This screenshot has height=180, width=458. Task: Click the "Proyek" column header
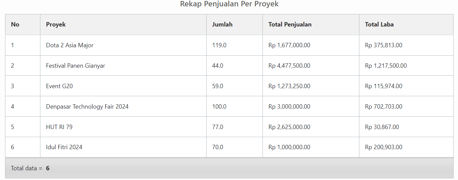click(x=56, y=24)
